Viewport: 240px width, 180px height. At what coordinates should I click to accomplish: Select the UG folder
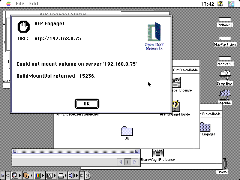click(x=127, y=131)
